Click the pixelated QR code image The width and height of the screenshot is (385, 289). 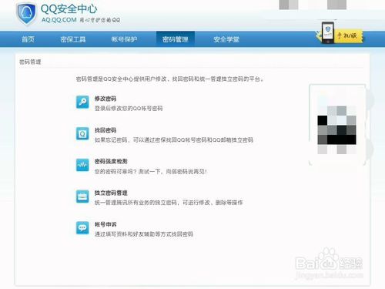(x=336, y=125)
